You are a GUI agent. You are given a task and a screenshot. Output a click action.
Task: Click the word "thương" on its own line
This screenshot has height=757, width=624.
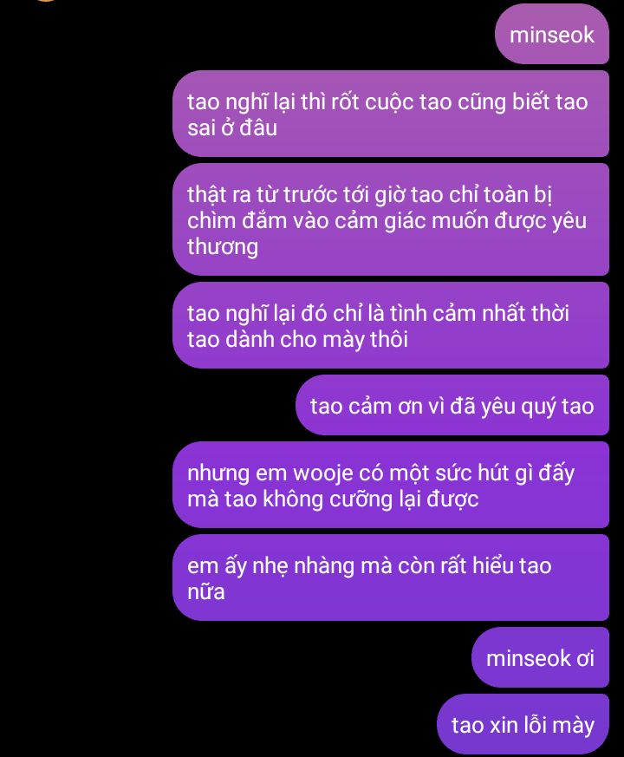click(x=223, y=246)
